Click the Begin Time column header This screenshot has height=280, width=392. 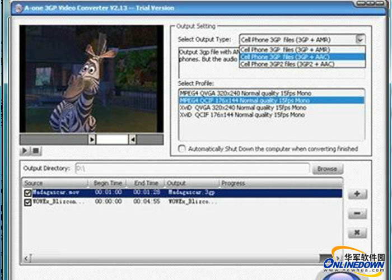pyautogui.click(x=108, y=183)
